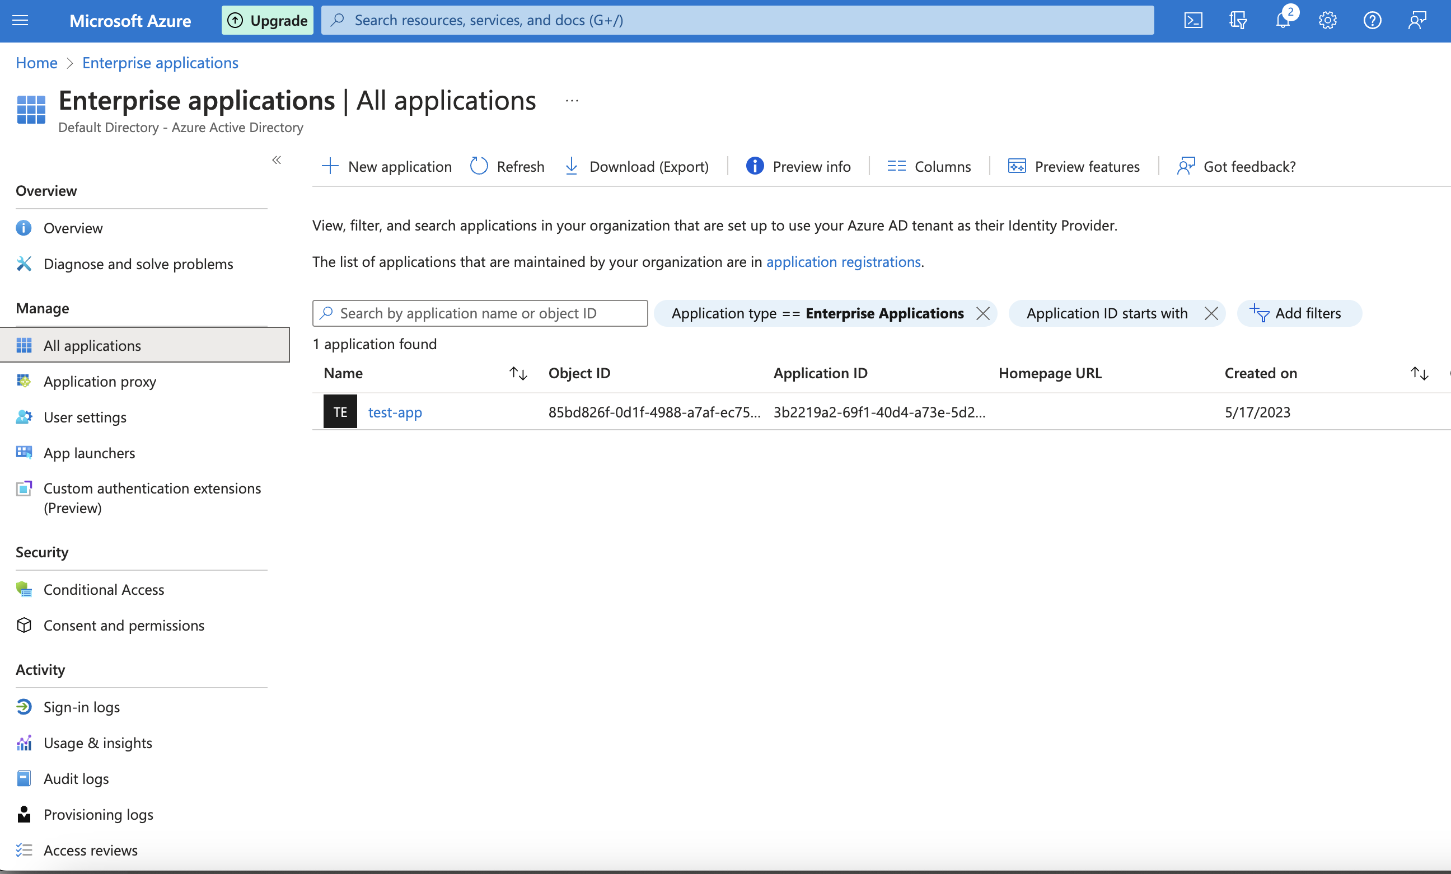Open Application proxy in sidebar
The height and width of the screenshot is (874, 1451).
[100, 382]
